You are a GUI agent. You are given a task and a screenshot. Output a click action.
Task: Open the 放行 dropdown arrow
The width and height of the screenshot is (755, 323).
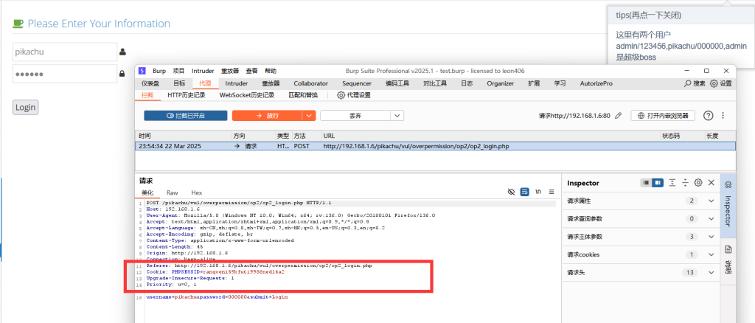coord(309,116)
